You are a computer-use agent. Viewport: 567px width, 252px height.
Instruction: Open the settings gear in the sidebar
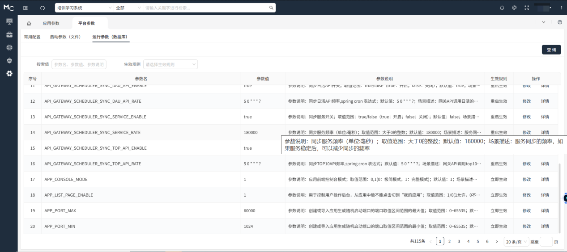click(x=9, y=73)
